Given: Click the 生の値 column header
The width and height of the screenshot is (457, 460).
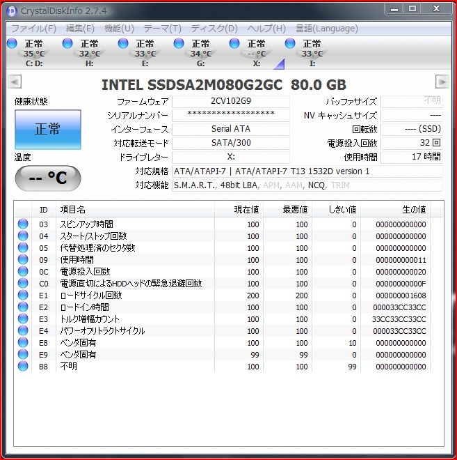Looking at the screenshot, I should coord(395,210).
